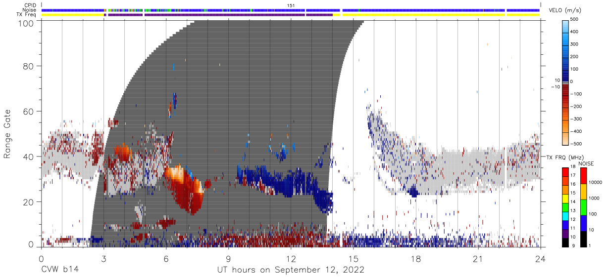
Task: Click the 9 hour tick label
Action: (228, 259)
